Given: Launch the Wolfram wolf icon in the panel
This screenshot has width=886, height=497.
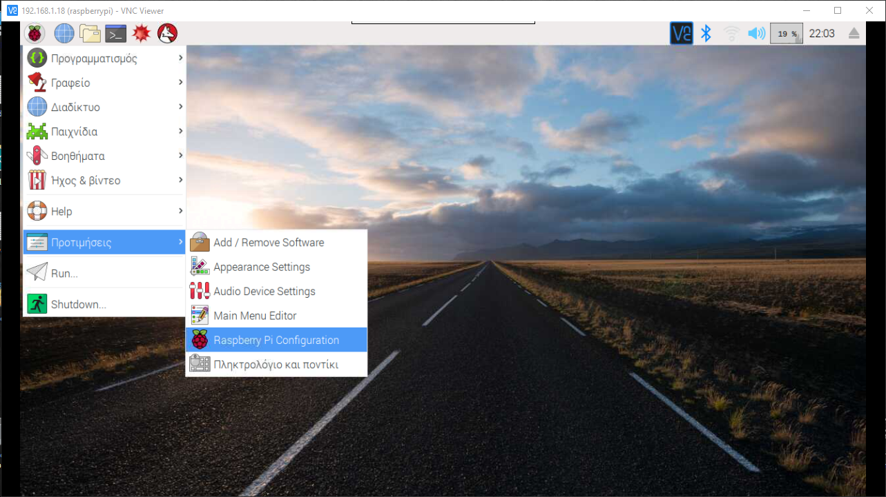Looking at the screenshot, I should click(167, 33).
